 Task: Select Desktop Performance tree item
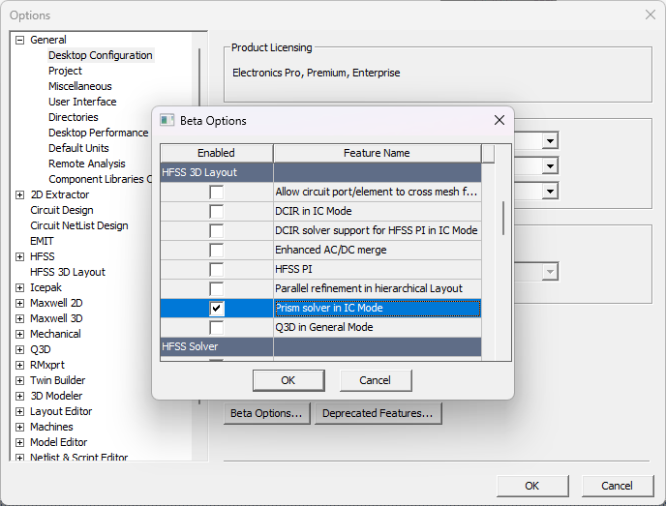[98, 133]
